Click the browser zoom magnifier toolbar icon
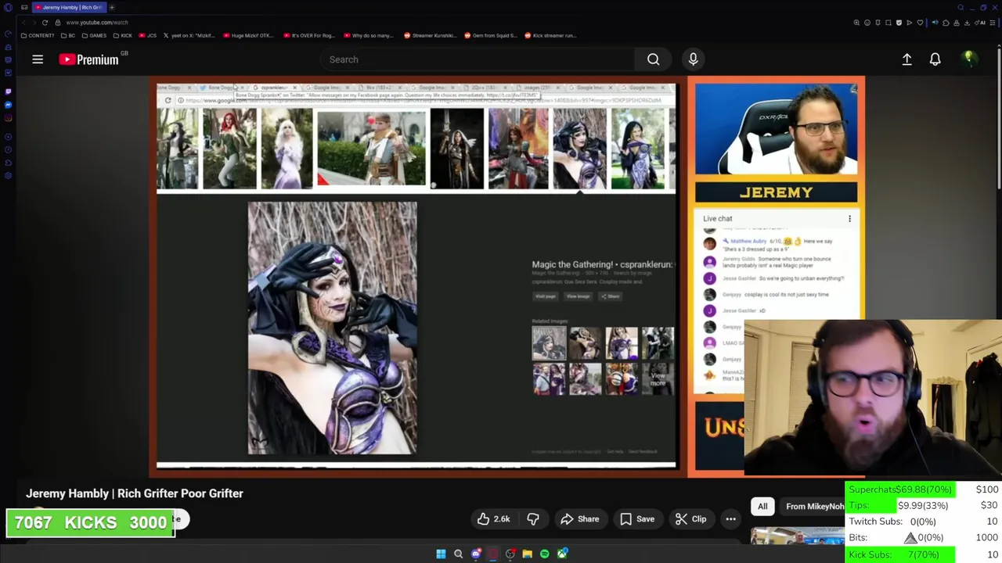This screenshot has width=1002, height=563. click(856, 23)
